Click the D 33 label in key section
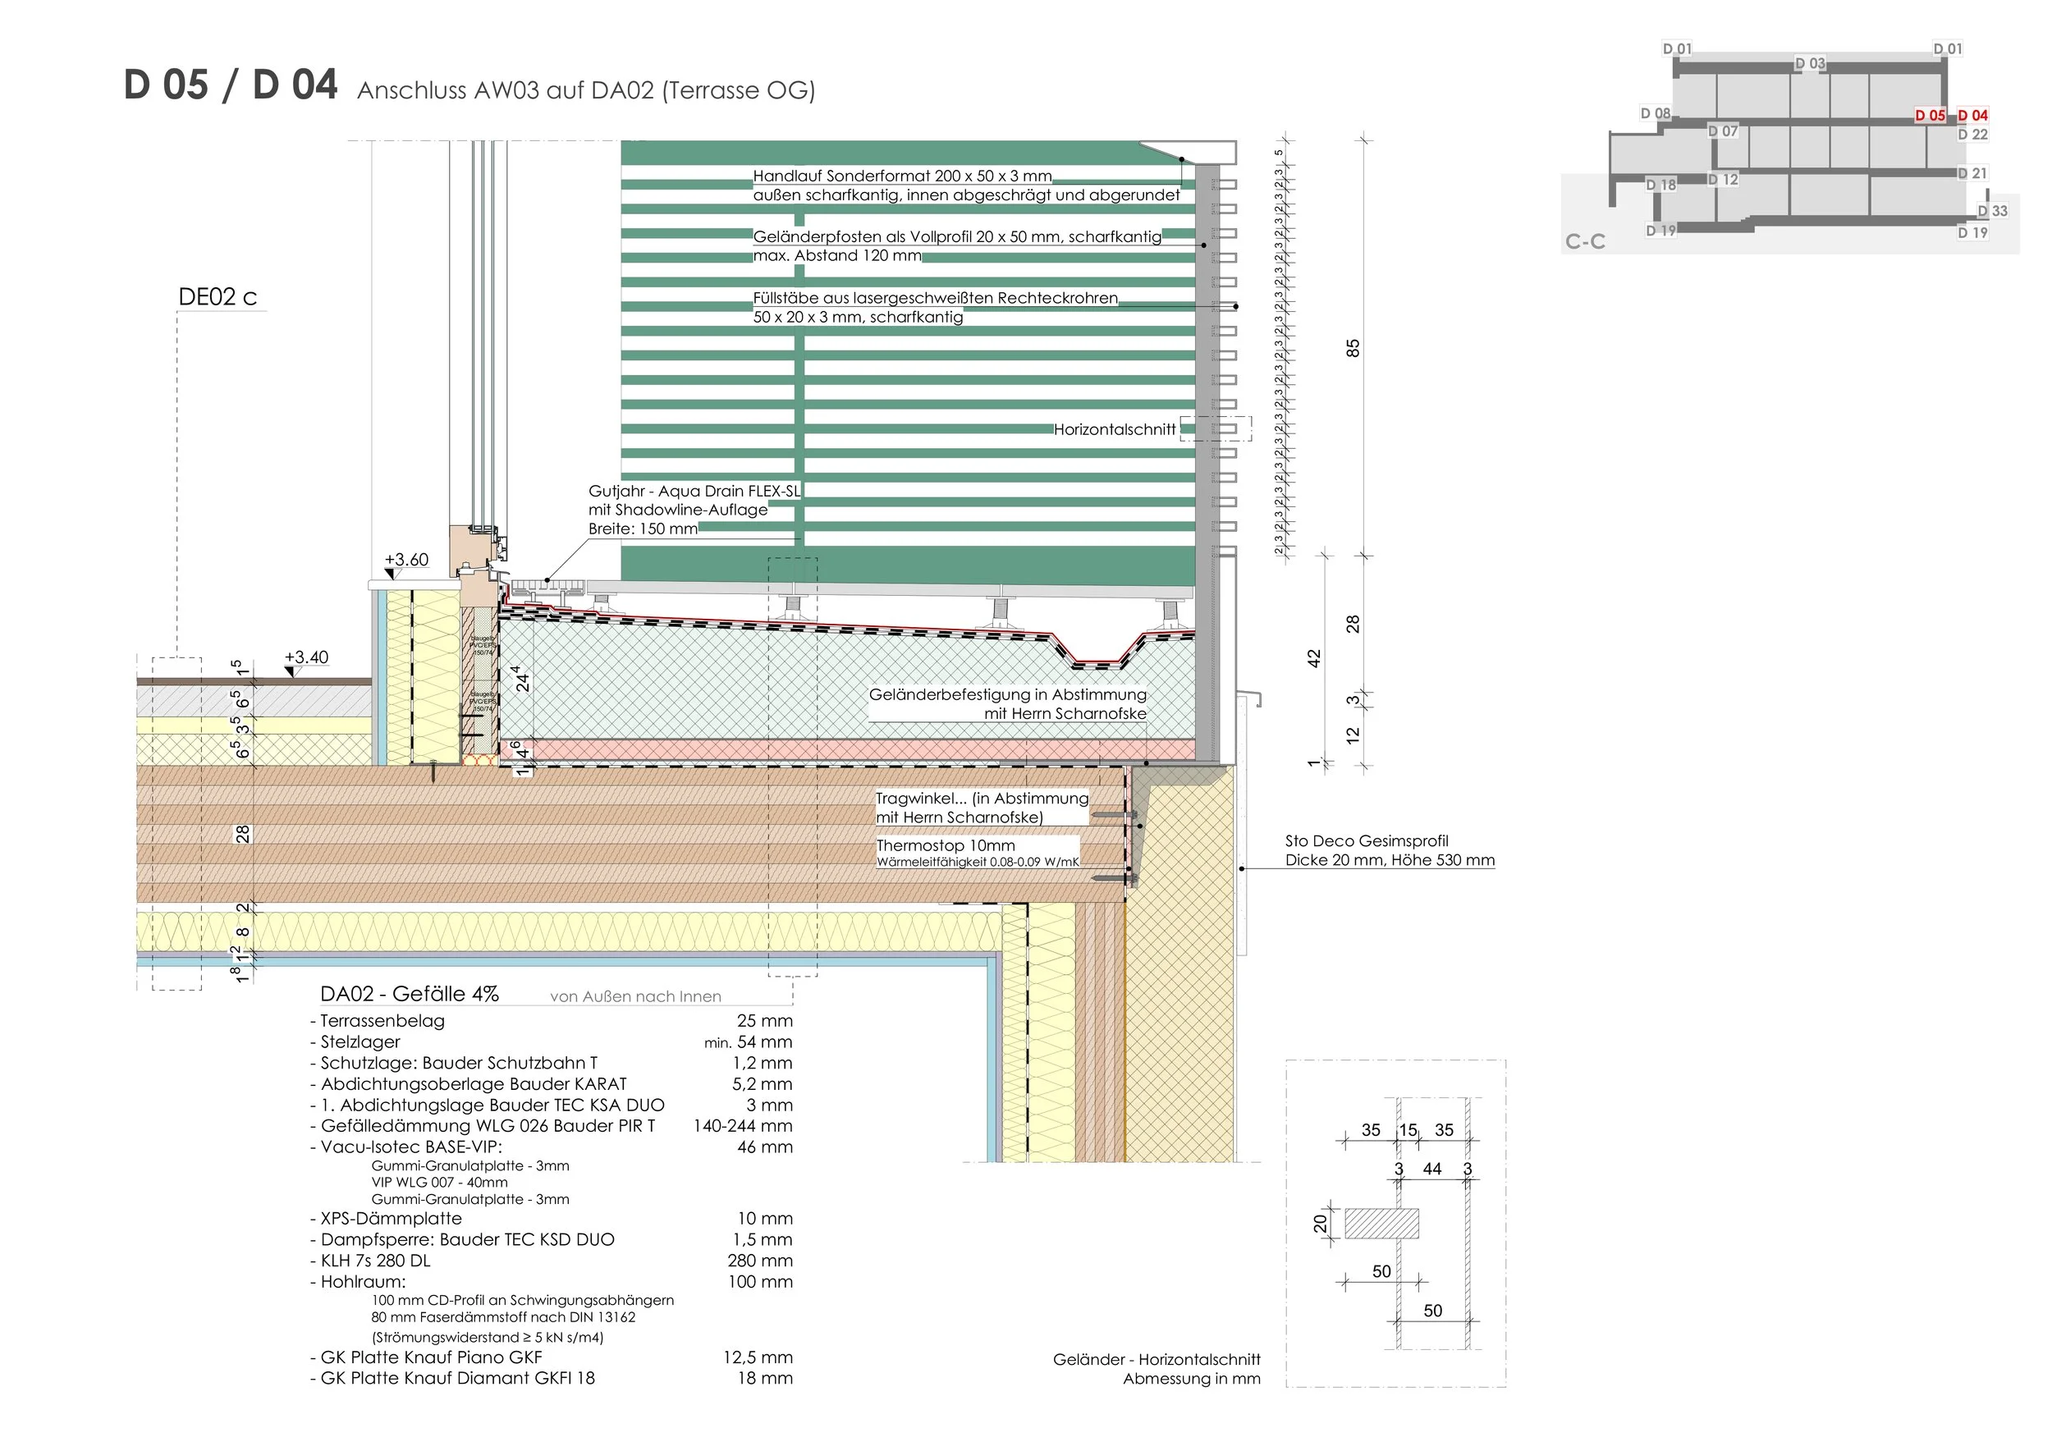Viewport: 2052px width, 1451px height. tap(1992, 211)
